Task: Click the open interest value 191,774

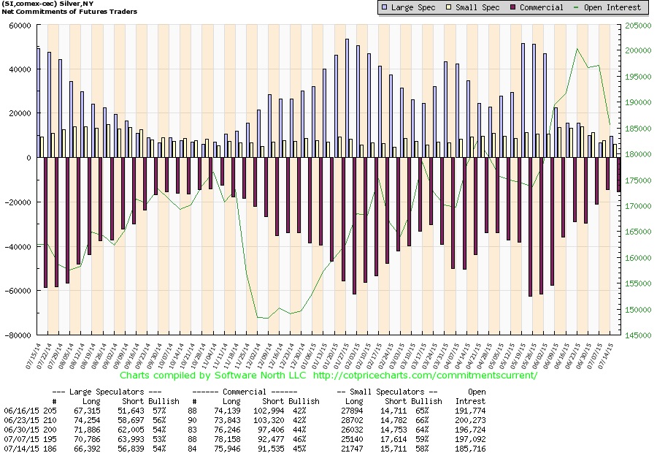Action: [x=470, y=411]
